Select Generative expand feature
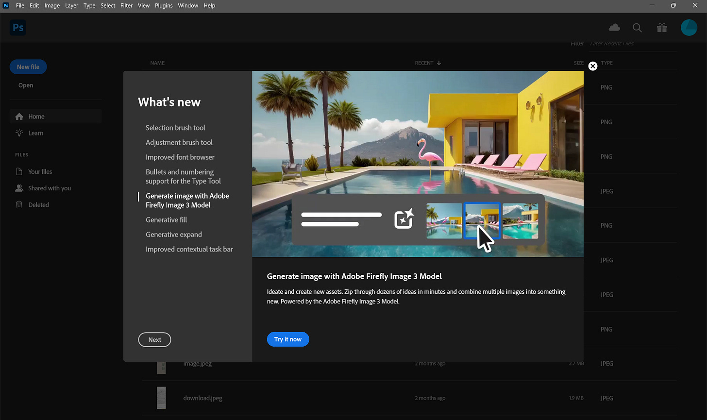Image resolution: width=707 pixels, height=420 pixels. coord(174,235)
